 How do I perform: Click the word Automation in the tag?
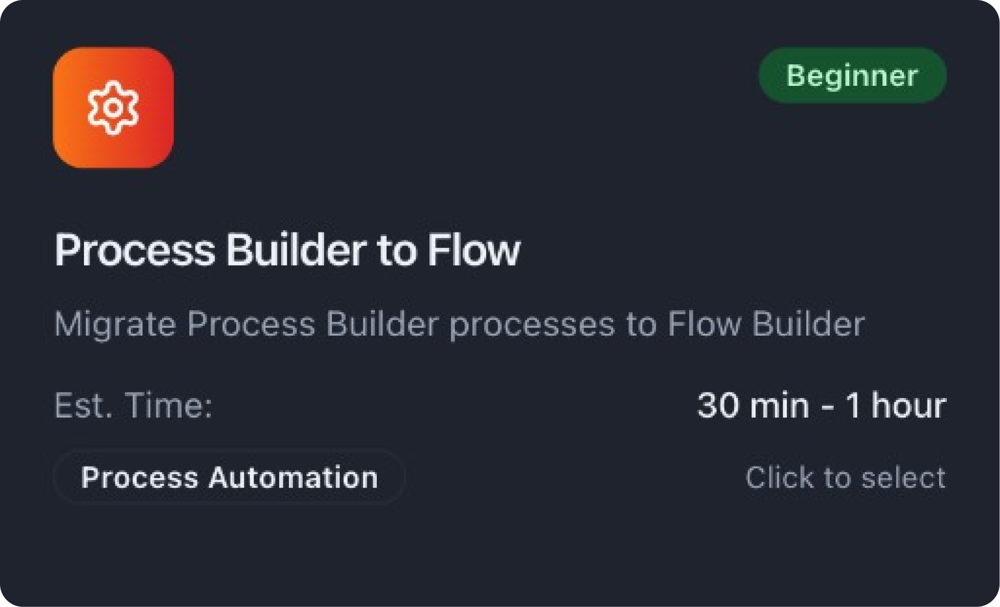tap(293, 477)
